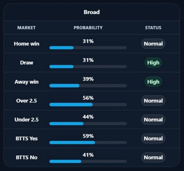Select the Away win market label
Viewport: 184px width, 171px height.
click(26, 82)
